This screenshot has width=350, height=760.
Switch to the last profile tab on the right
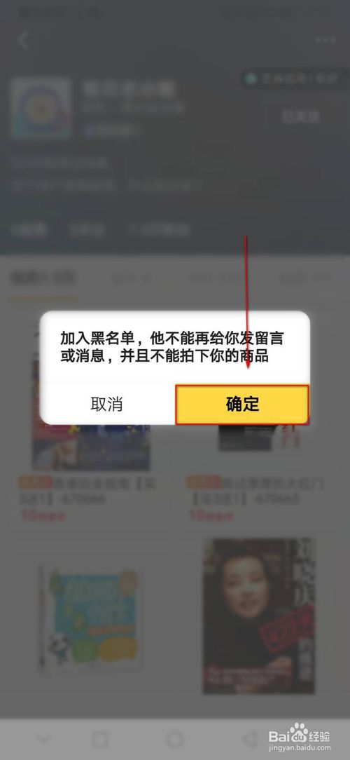[x=306, y=278]
